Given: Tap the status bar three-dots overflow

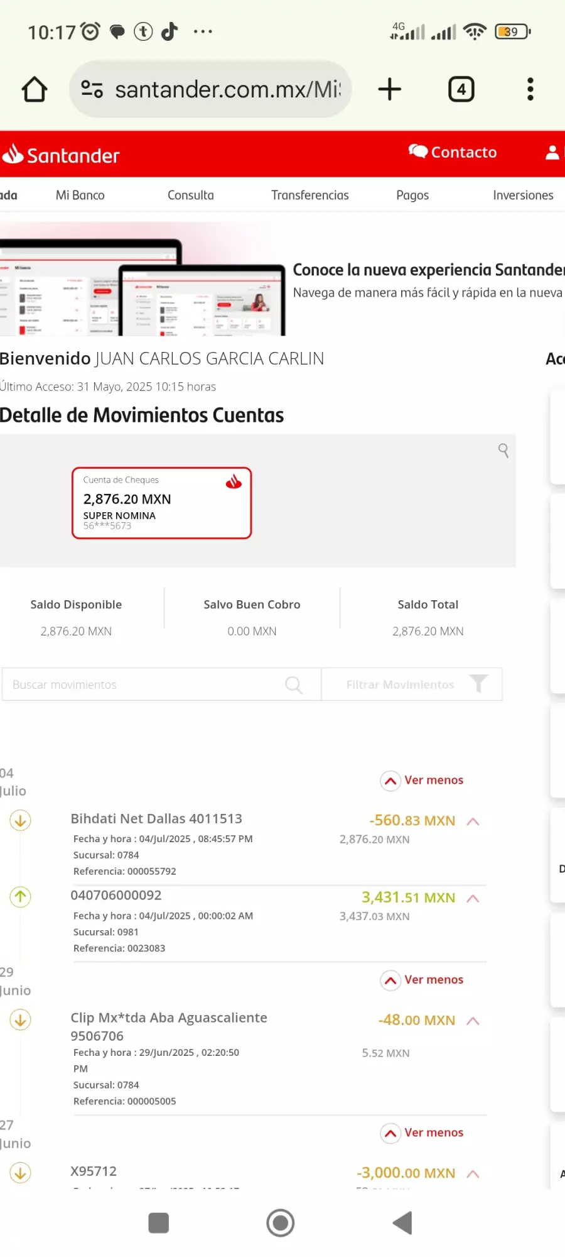Looking at the screenshot, I should (203, 31).
